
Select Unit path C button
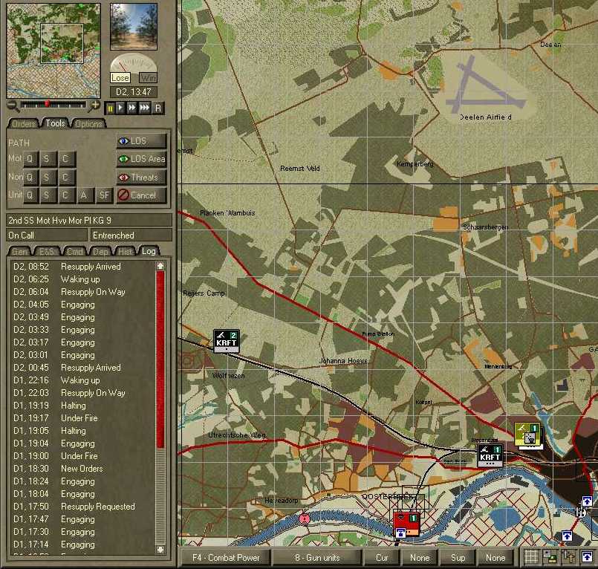(66, 195)
